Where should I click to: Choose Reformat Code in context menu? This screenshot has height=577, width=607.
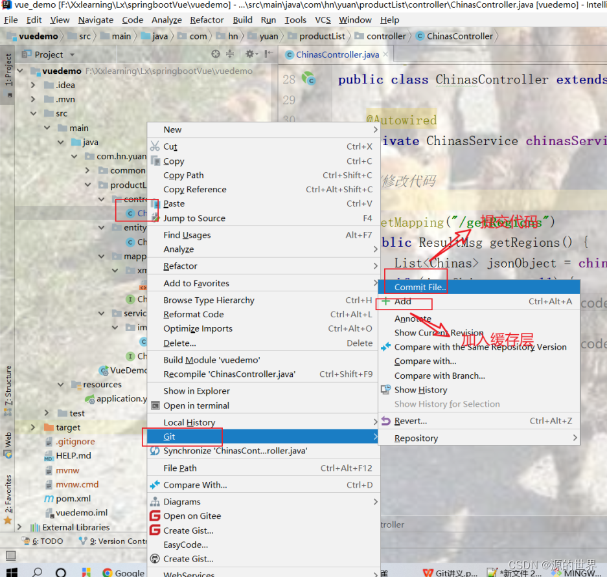point(263,314)
